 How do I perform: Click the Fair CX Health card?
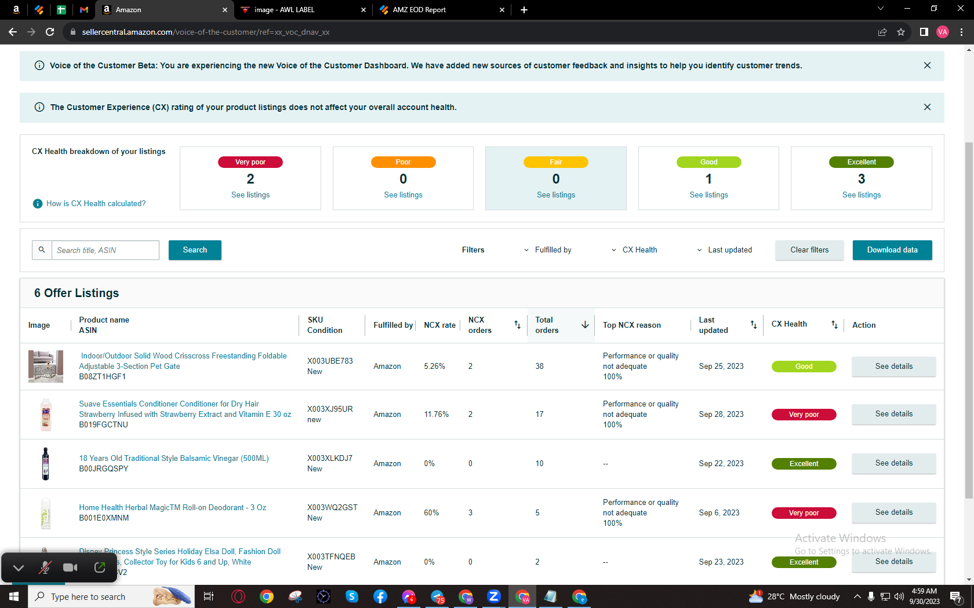(556, 178)
